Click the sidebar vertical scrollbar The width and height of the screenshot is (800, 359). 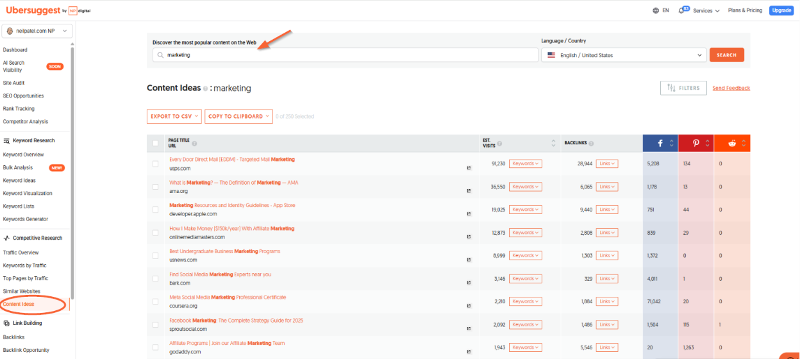click(72, 173)
